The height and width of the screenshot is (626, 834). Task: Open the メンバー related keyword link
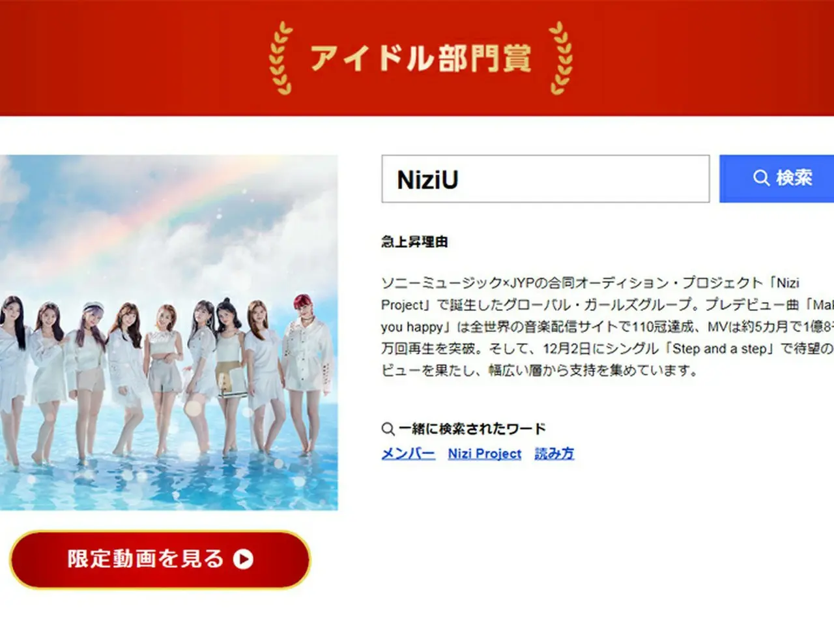point(408,453)
